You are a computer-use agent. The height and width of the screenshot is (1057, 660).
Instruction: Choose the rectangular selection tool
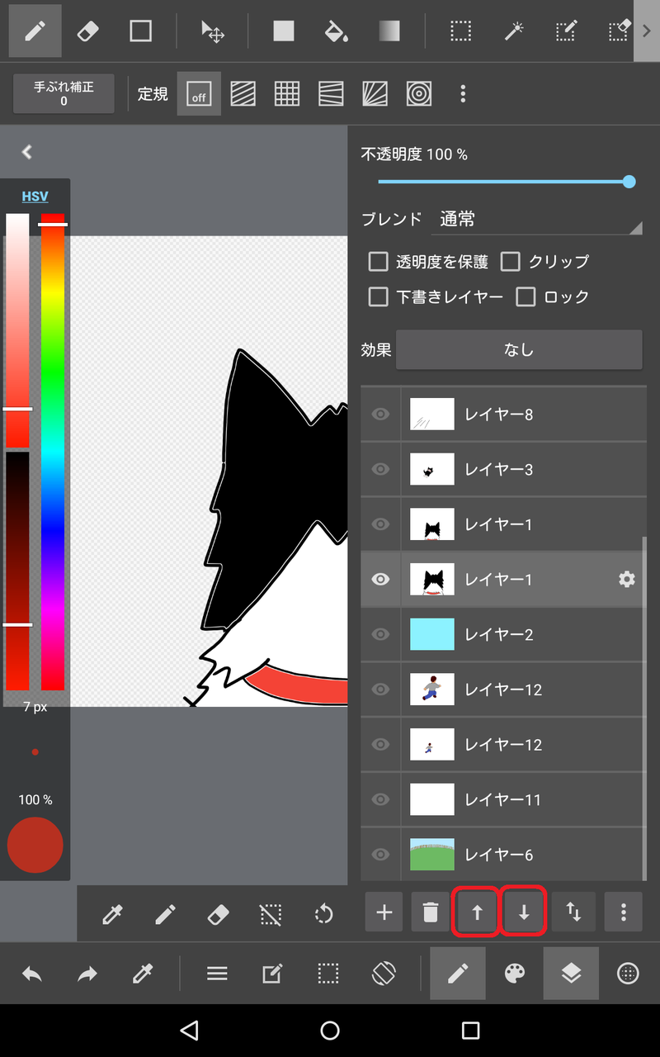pos(460,31)
